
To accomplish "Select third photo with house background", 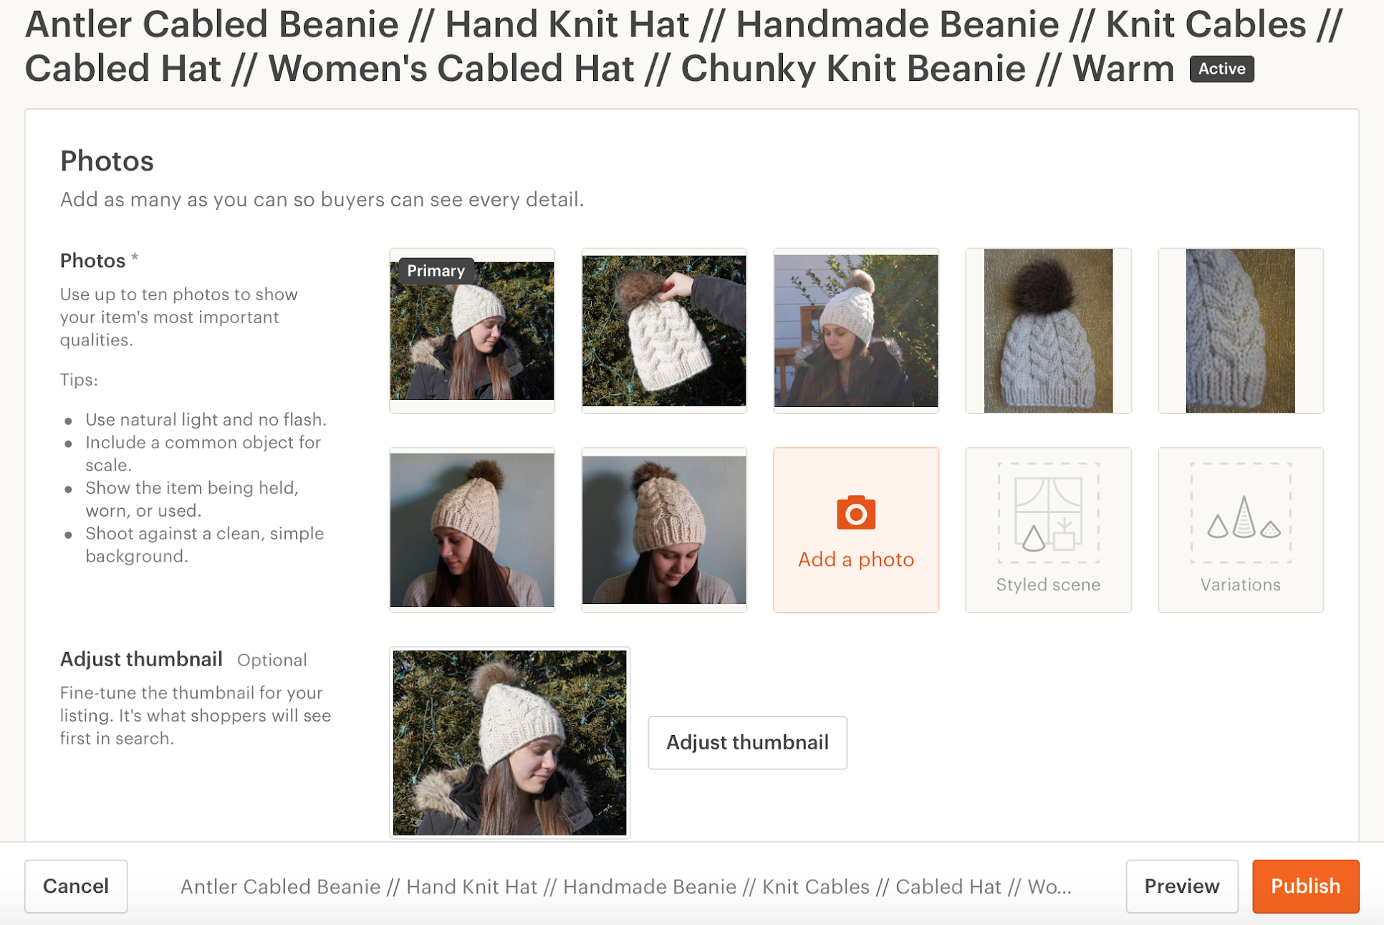I will tap(856, 331).
